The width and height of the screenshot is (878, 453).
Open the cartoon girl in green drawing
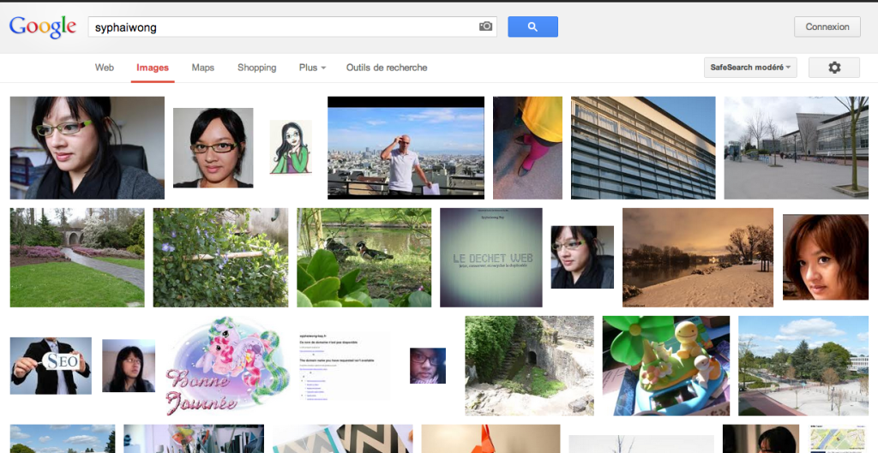(x=290, y=147)
